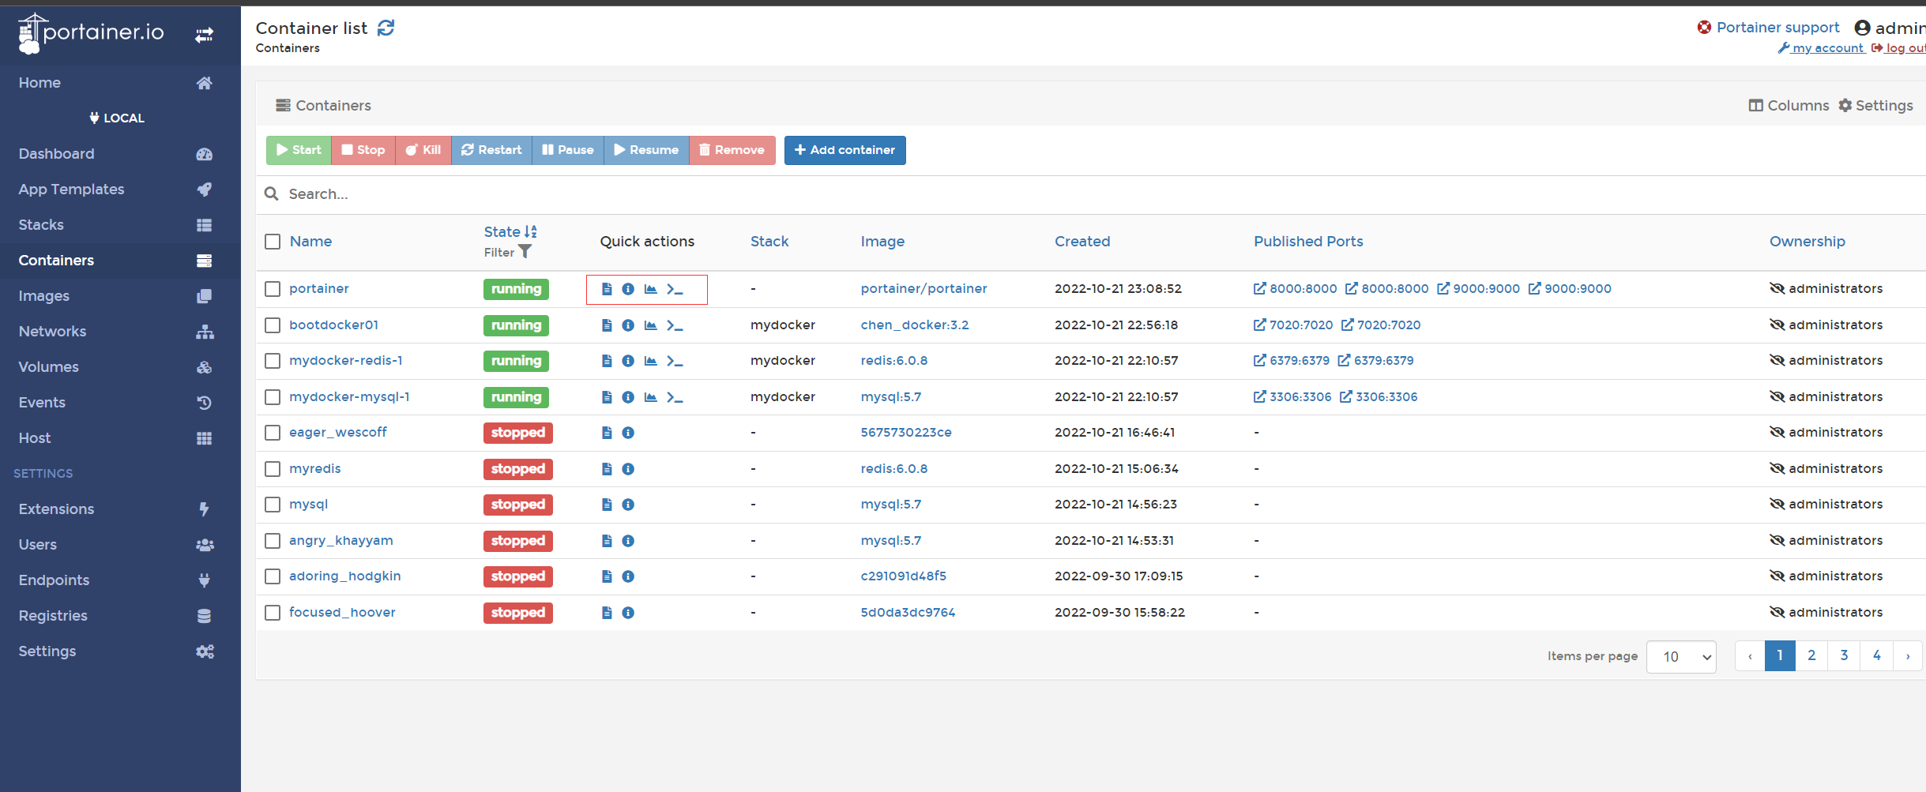1926x792 pixels.
Task: Open logs icon for eager_wescoff
Action: [607, 433]
